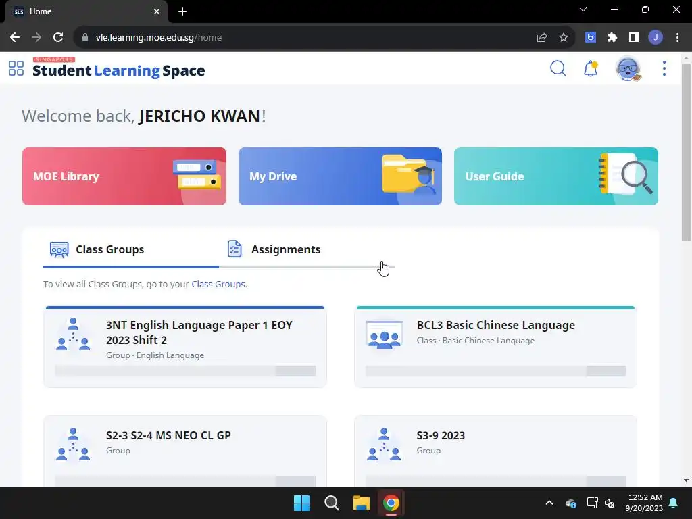Viewport: 692px width, 519px height.
Task: Click the group icon on the S3-9 2023 card
Action: (x=384, y=444)
